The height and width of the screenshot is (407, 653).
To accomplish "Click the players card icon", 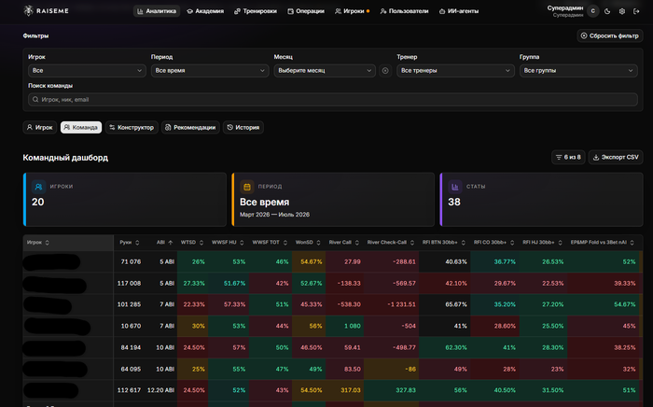I will click(39, 187).
